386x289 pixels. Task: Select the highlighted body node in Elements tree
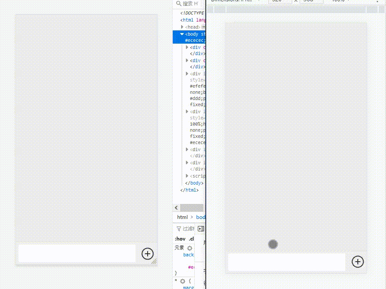point(192,34)
